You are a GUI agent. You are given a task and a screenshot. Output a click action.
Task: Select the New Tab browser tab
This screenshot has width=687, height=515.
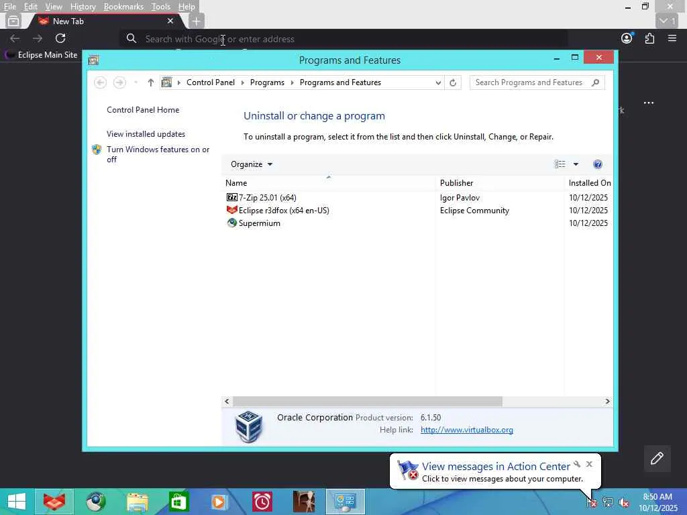click(x=105, y=21)
